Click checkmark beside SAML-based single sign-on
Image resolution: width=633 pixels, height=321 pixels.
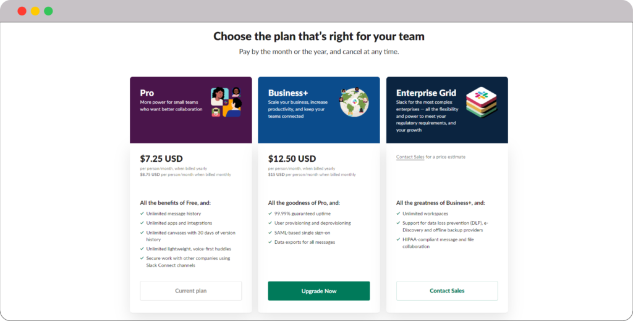tap(270, 232)
